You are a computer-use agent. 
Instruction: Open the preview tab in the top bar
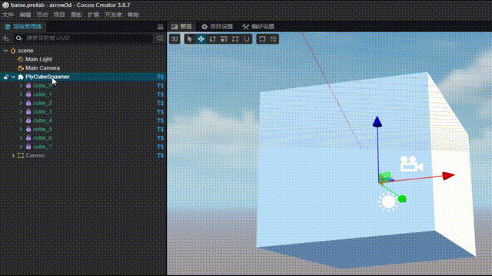(x=181, y=27)
